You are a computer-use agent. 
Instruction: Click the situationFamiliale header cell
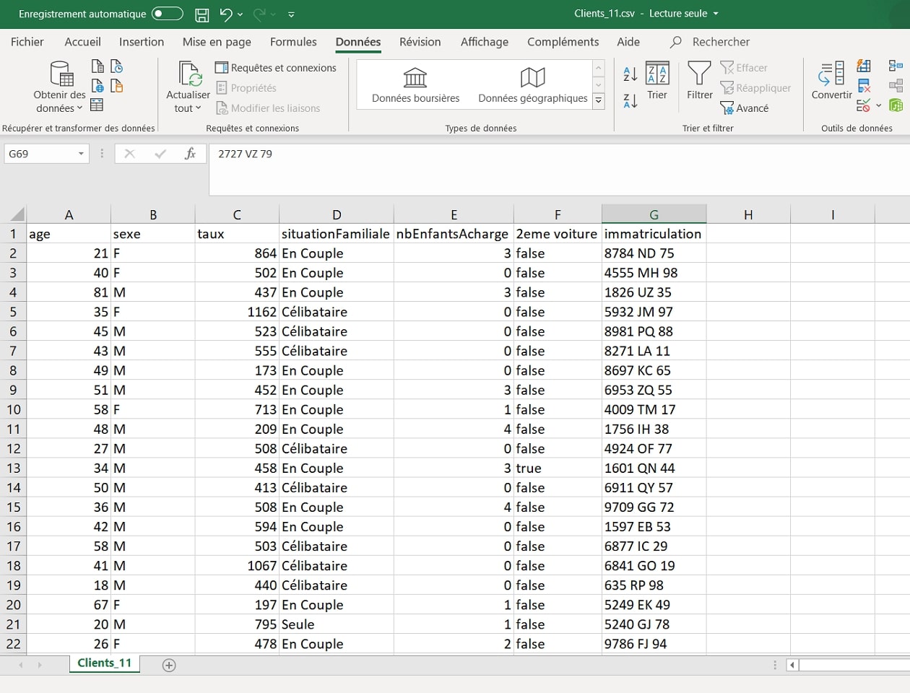coord(337,234)
